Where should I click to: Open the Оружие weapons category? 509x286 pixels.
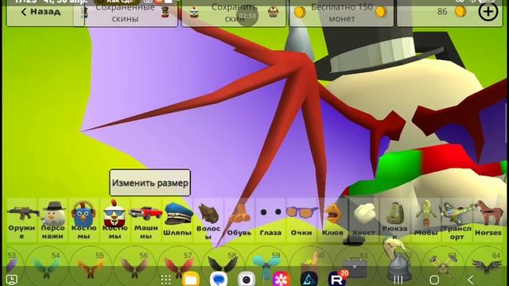coord(21,220)
